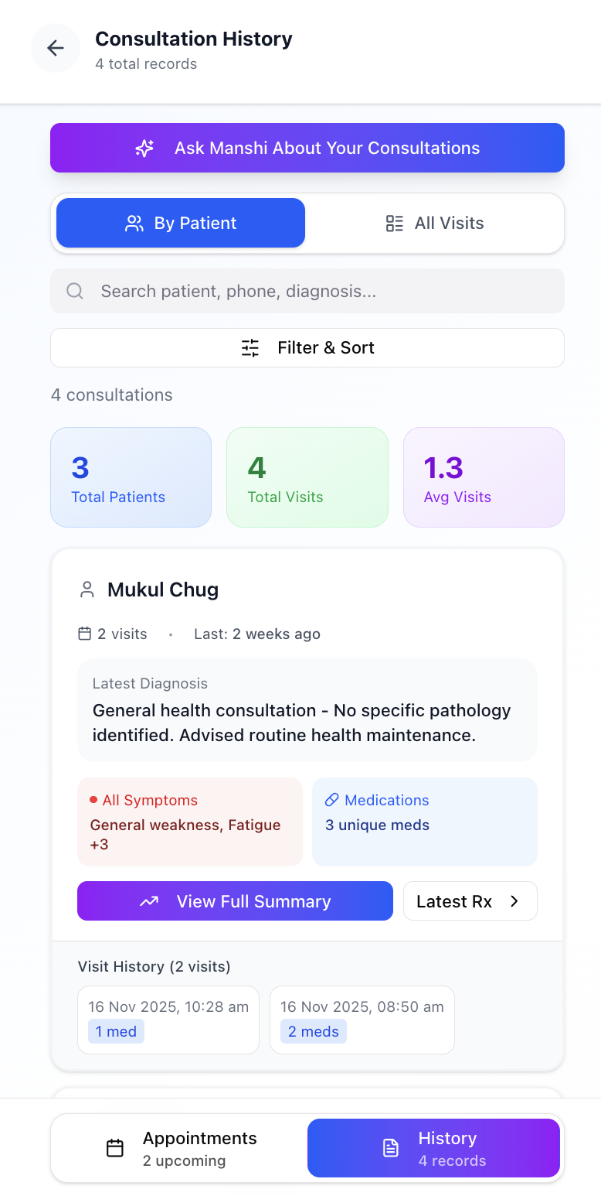The width and height of the screenshot is (601, 1196).
Task: Click the person icon beside Mukul Chug
Action: pos(87,589)
